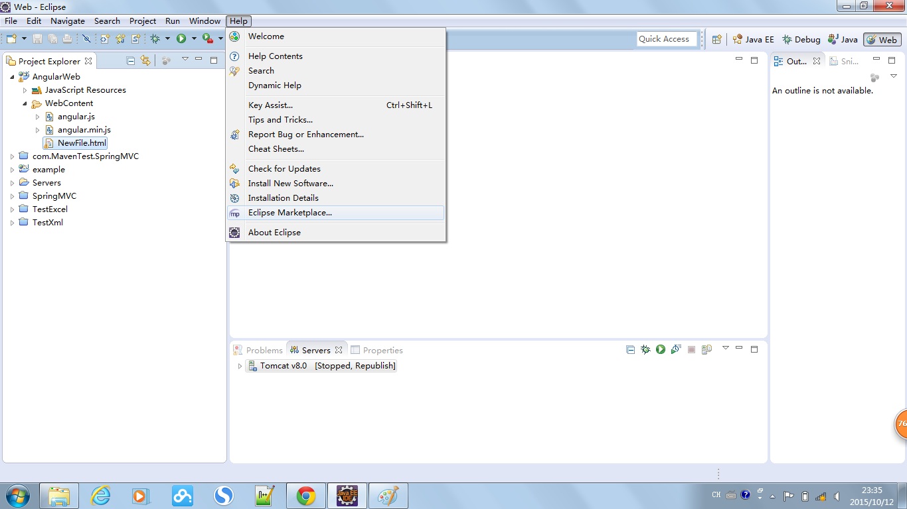Select the Web perspective button
This screenshot has height=509, width=907.
pos(882,40)
